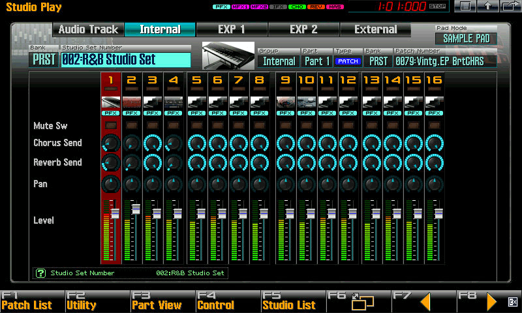The height and width of the screenshot is (313, 522).
Task: Toggle Mute Sw for part 14
Action: (x=393, y=125)
